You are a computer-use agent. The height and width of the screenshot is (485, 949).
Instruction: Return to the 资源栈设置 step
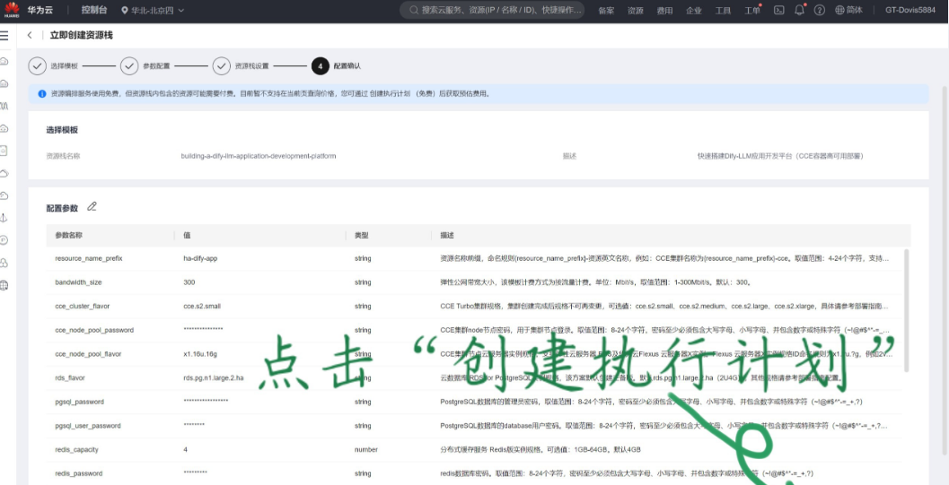(221, 65)
